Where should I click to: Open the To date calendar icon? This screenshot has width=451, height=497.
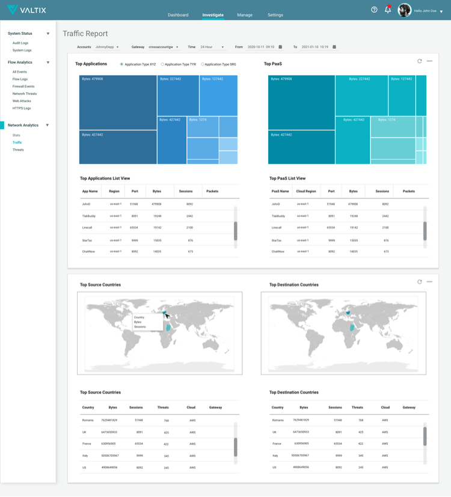click(334, 47)
